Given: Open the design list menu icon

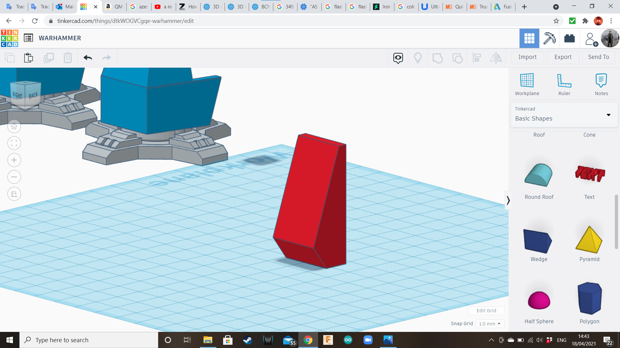Looking at the screenshot, I should (28, 38).
